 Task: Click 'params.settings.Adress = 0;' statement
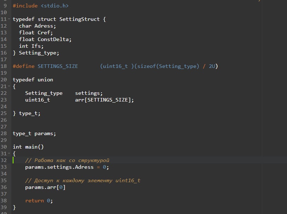pos(67,167)
